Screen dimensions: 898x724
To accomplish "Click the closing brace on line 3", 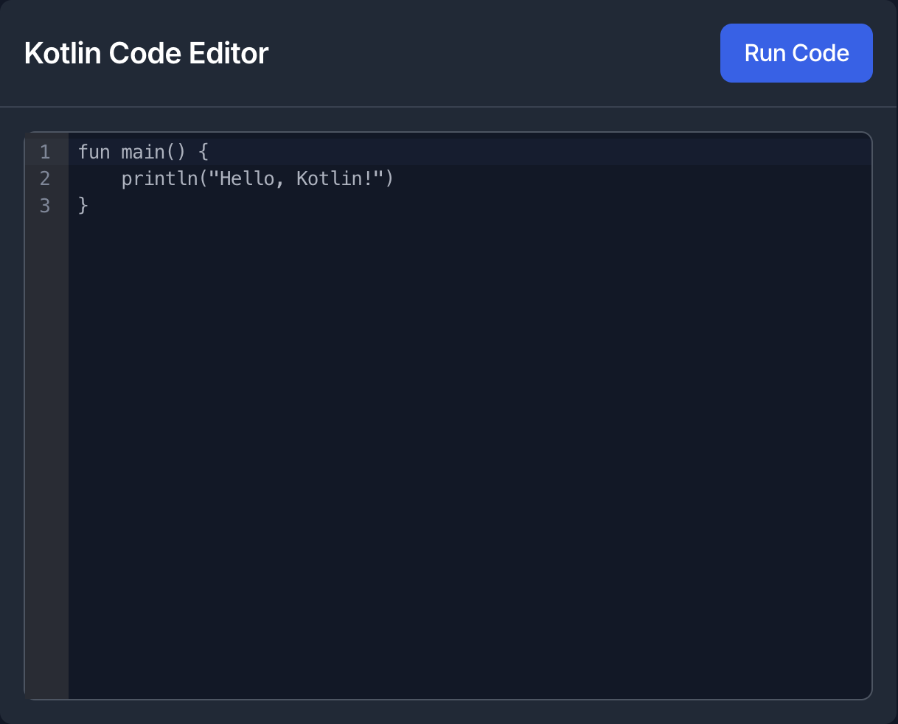I will coord(83,206).
